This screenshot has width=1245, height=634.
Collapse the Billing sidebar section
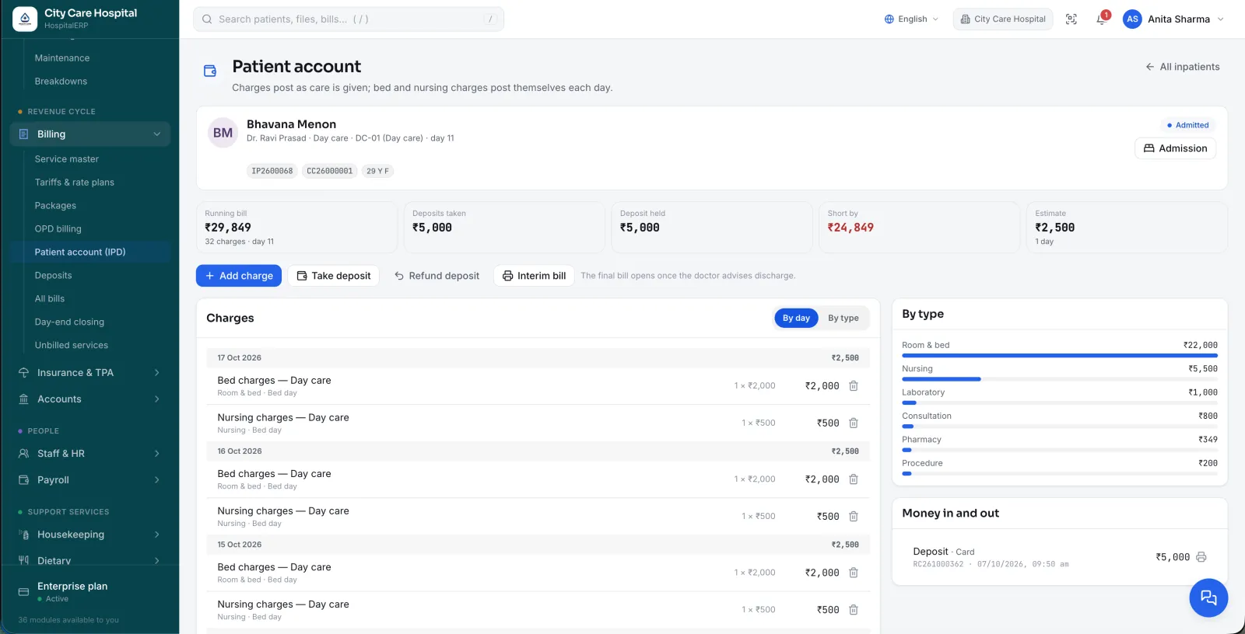coord(90,134)
